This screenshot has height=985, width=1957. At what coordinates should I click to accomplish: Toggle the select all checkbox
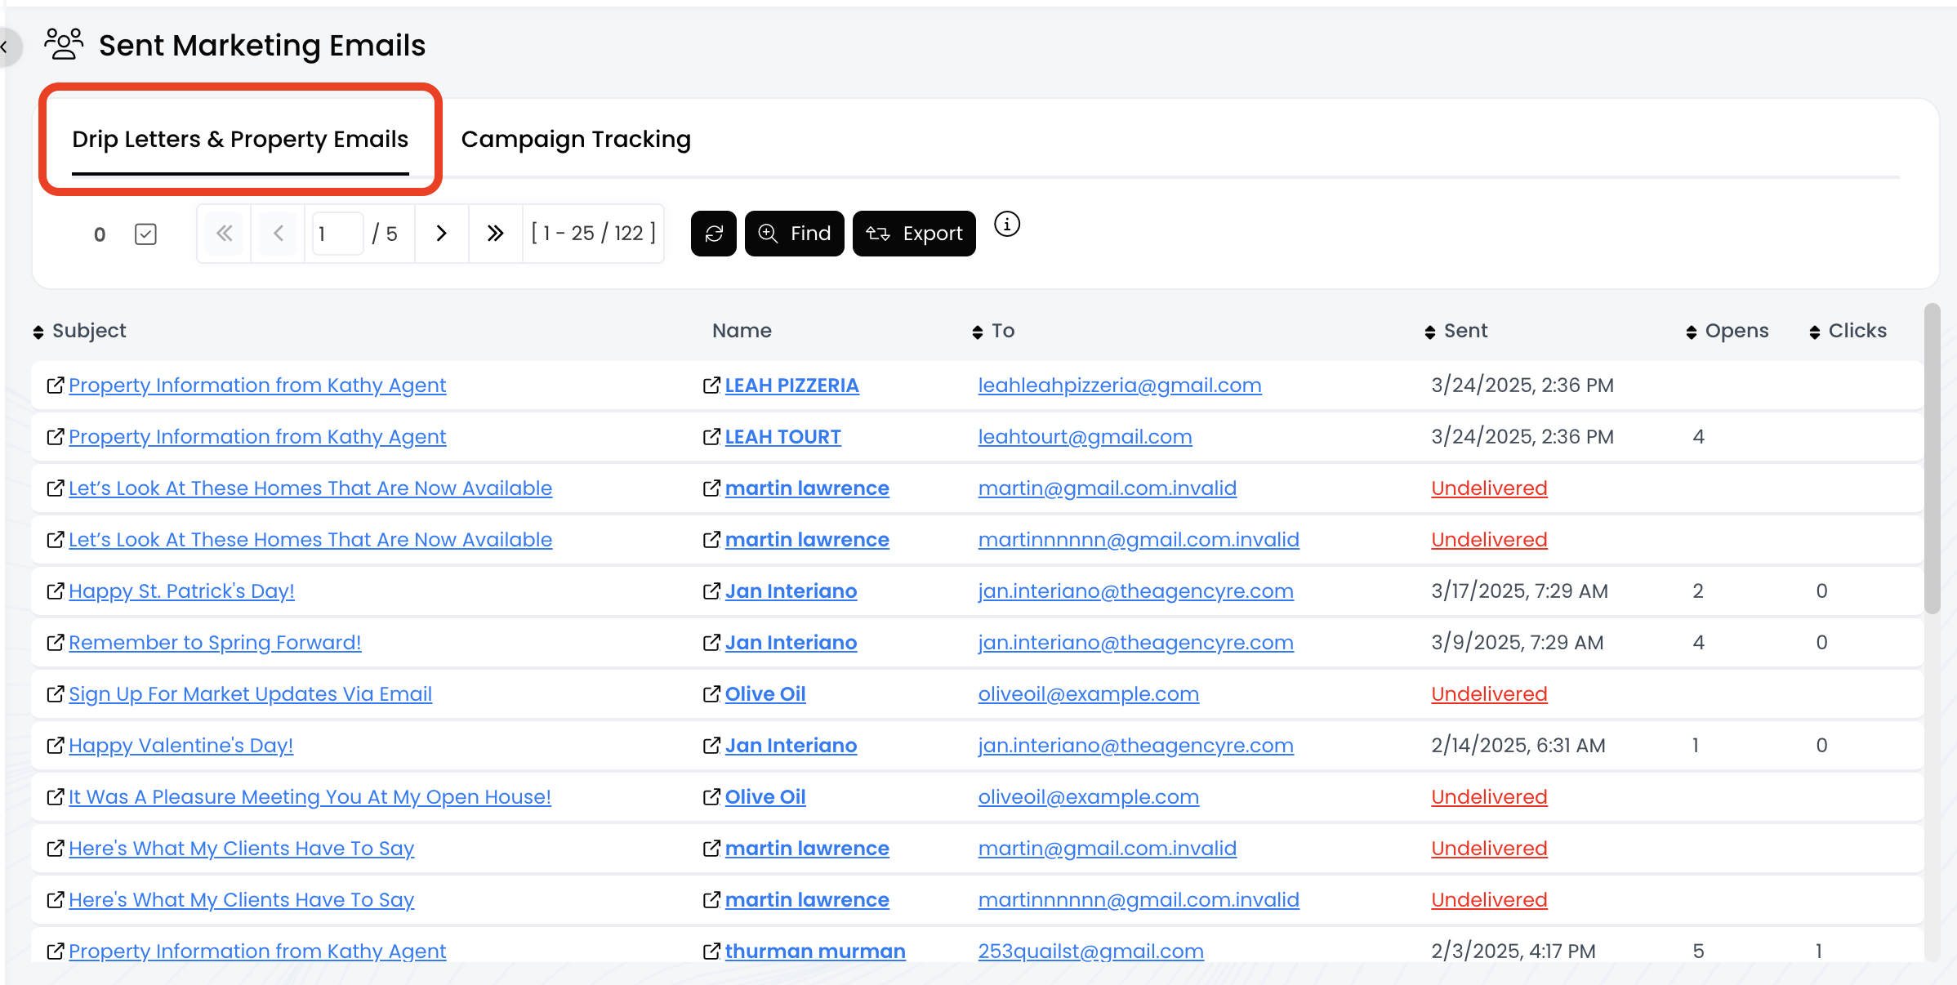(x=145, y=234)
